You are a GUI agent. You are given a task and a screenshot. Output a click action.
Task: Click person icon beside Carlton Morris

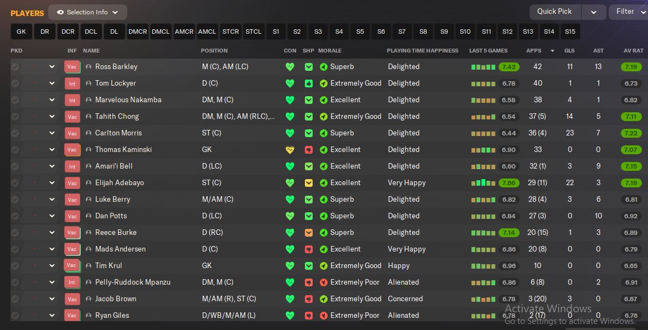coord(89,133)
